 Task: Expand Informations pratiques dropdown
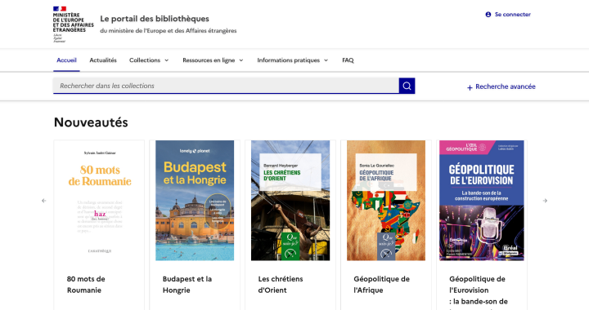pyautogui.click(x=293, y=60)
